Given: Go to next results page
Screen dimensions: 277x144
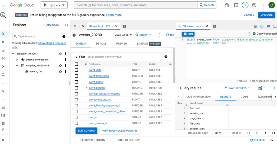Looking at the screenshot, I should point(265,133).
